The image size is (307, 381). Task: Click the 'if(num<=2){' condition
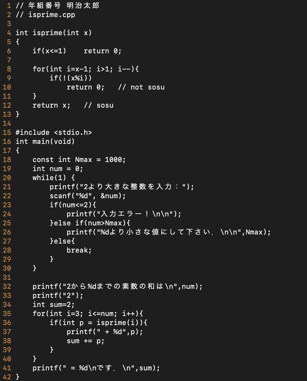coord(73,205)
